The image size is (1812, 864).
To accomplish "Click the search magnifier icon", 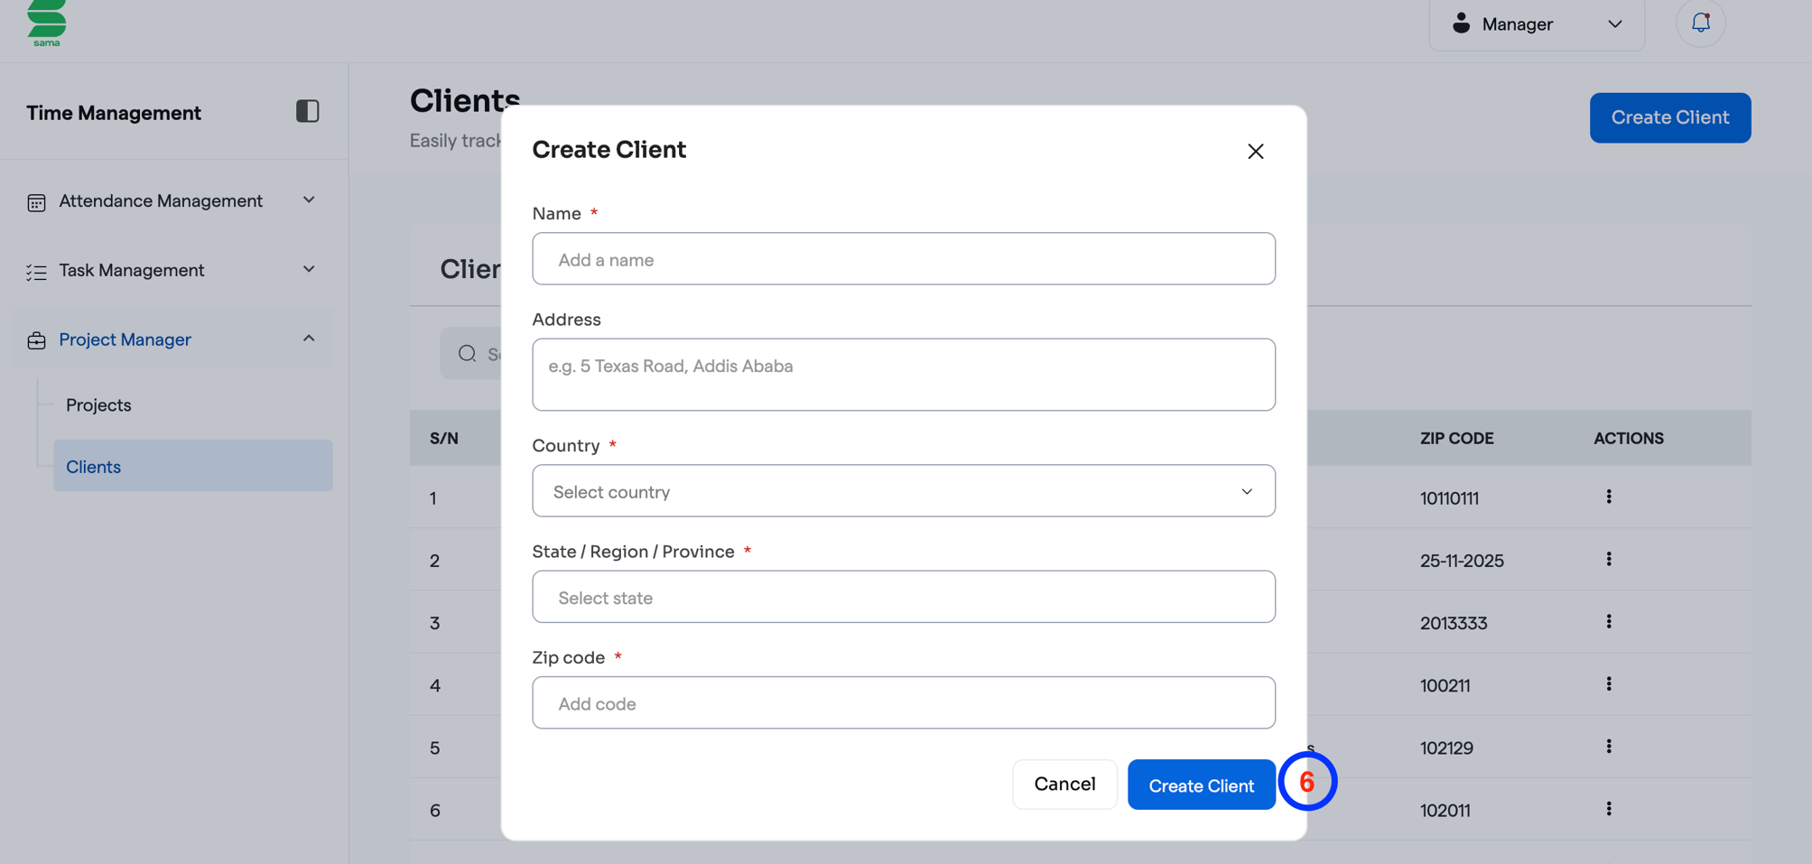I will click(467, 353).
